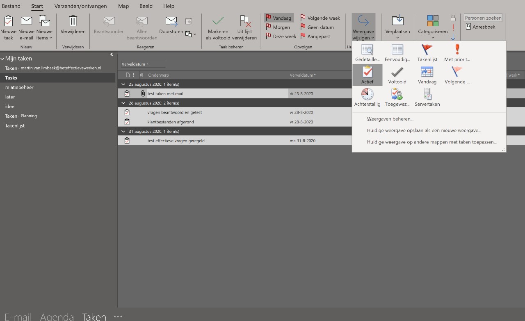Switch to the Voltooid view
The width and height of the screenshot is (525, 321).
point(397,75)
